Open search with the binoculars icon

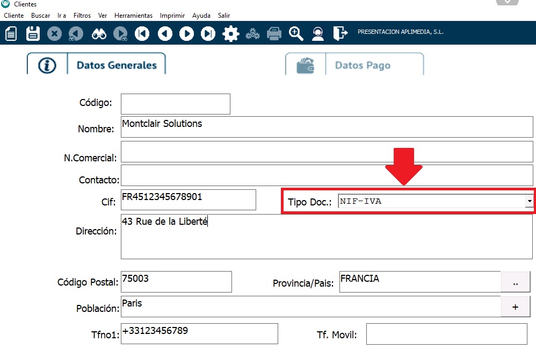pos(99,34)
